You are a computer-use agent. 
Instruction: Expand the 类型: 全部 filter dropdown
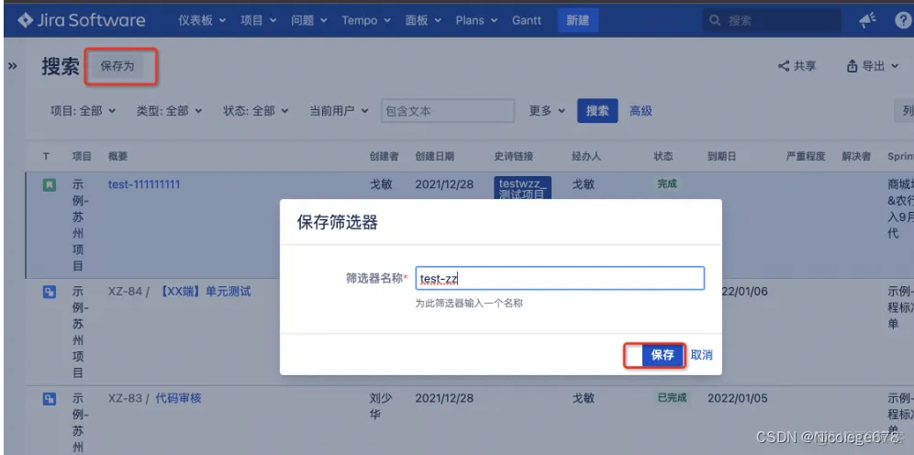(169, 111)
